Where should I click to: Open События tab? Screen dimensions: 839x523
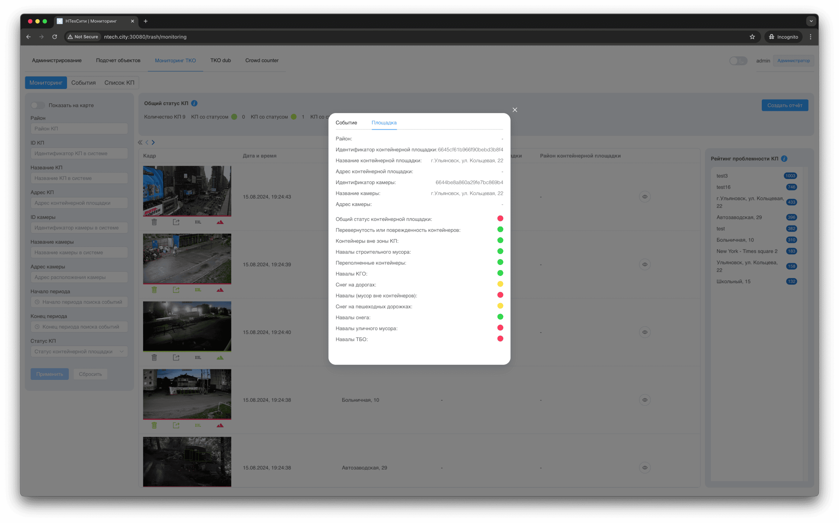(83, 83)
